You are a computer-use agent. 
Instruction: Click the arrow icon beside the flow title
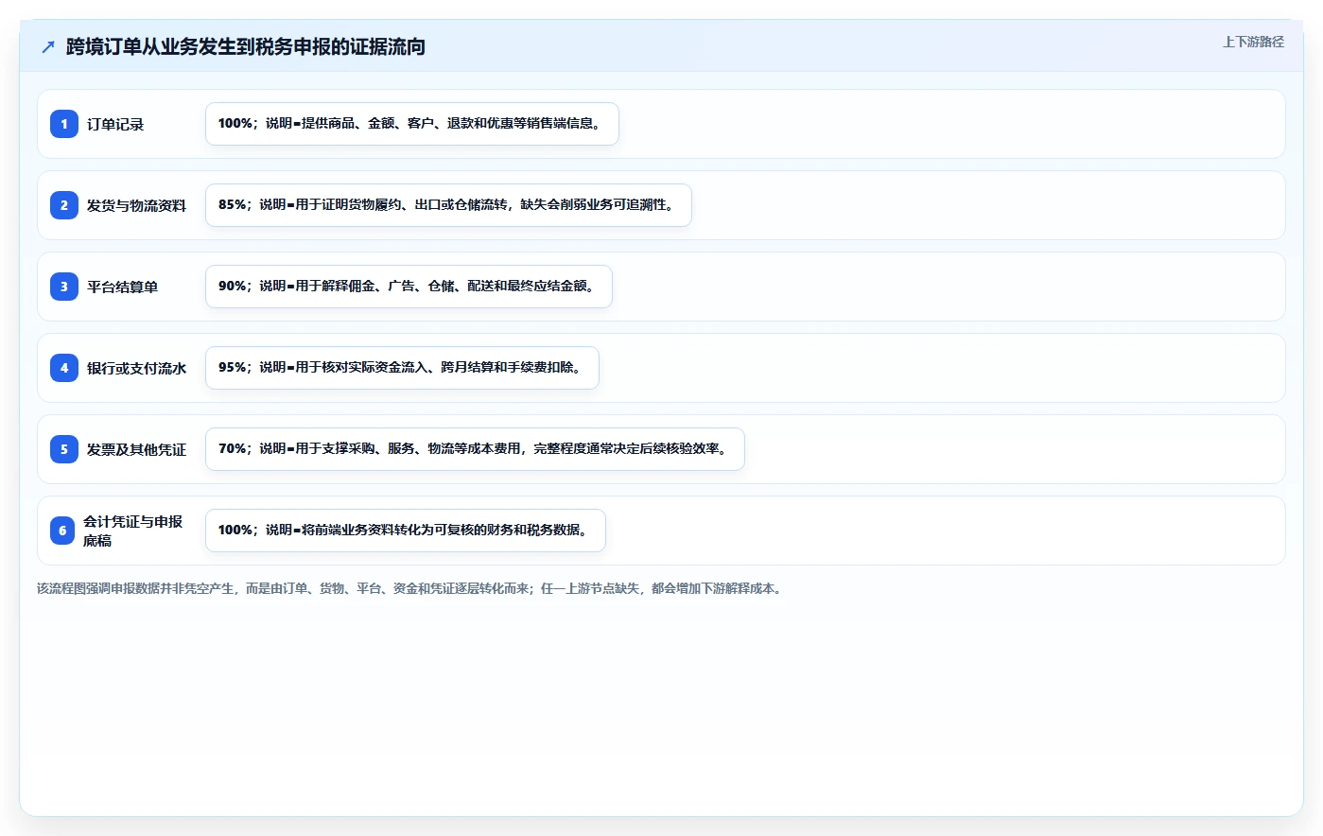point(48,46)
